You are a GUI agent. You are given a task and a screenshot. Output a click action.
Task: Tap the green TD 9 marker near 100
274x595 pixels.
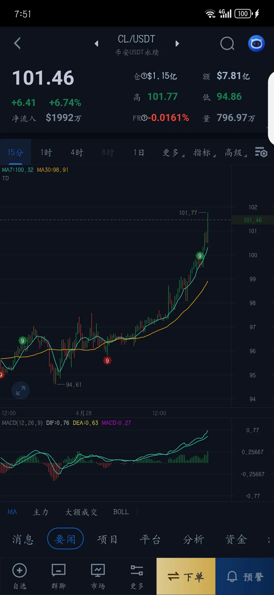tap(200, 256)
